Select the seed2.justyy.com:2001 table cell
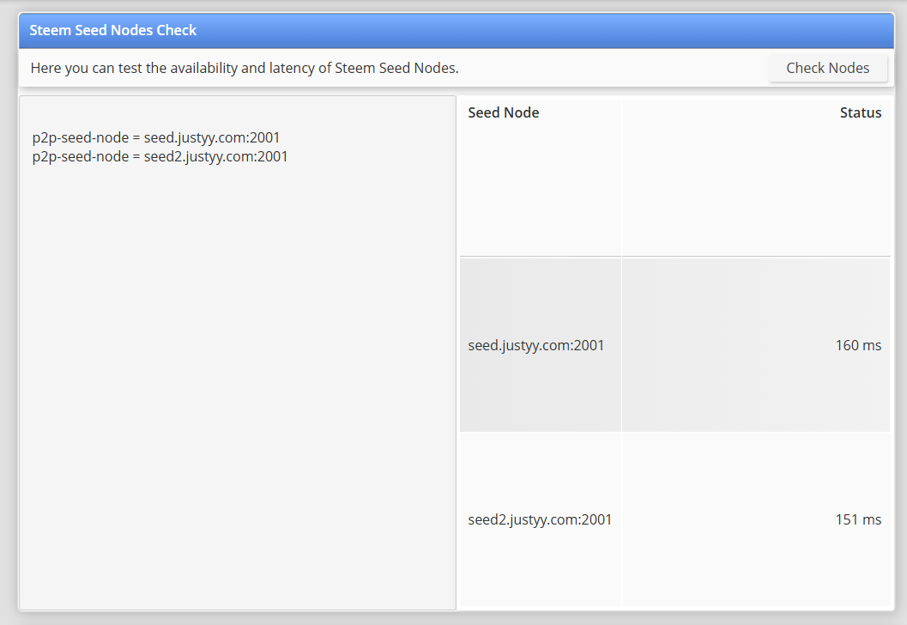The height and width of the screenshot is (625, 907). tap(541, 519)
